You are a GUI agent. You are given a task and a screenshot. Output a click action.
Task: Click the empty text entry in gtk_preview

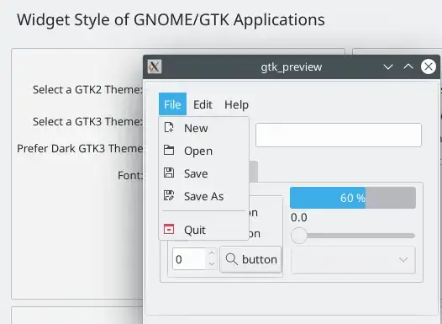pyautogui.click(x=339, y=135)
